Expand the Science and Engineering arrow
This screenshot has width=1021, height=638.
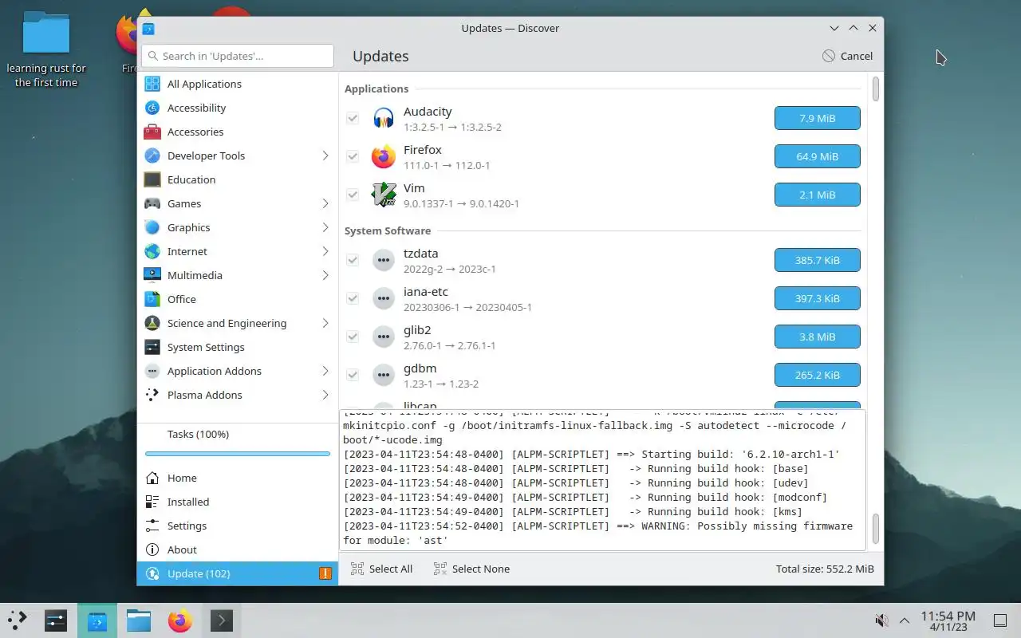pyautogui.click(x=325, y=323)
